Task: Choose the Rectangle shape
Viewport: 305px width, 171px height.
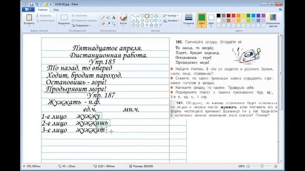Action: coord(147,16)
